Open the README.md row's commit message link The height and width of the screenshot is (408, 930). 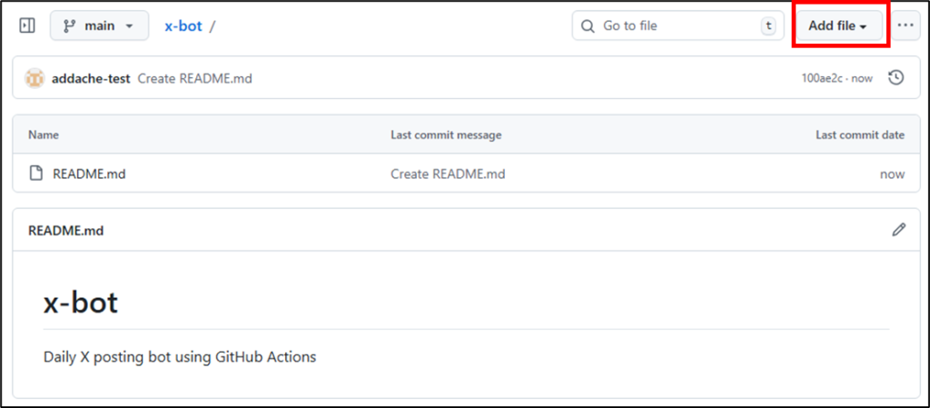(x=448, y=174)
